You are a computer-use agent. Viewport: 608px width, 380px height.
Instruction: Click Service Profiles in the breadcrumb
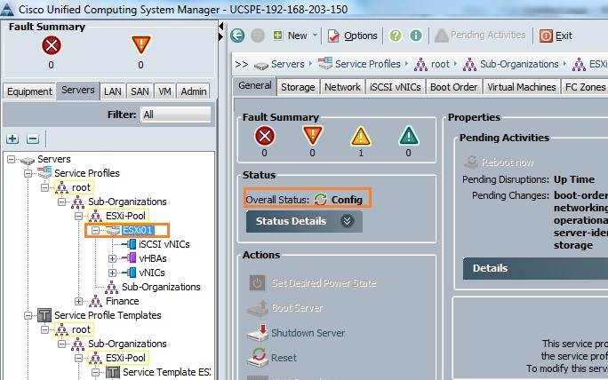pyautogui.click(x=367, y=64)
